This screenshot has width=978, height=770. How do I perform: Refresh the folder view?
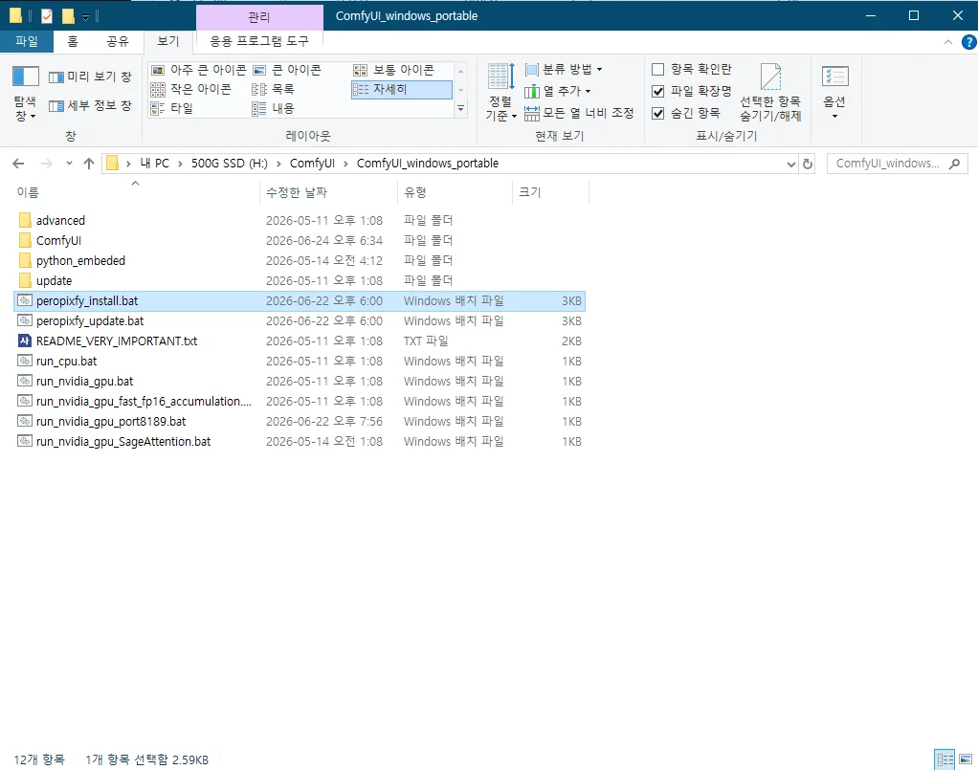(808, 164)
